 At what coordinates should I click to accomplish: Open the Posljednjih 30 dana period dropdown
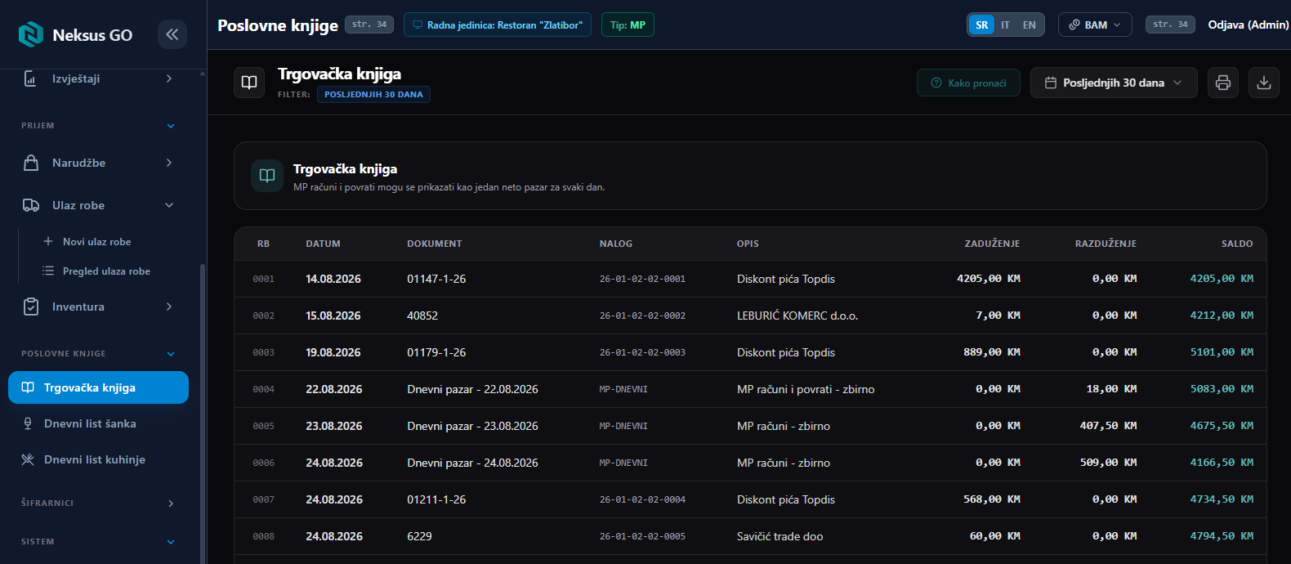pyautogui.click(x=1114, y=83)
